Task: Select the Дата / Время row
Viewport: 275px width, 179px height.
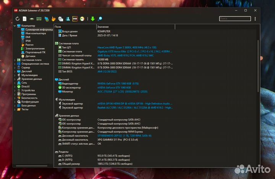Action: 88,35
